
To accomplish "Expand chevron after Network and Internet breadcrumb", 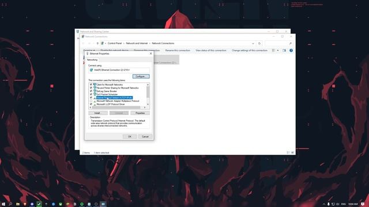I will 150,44.
